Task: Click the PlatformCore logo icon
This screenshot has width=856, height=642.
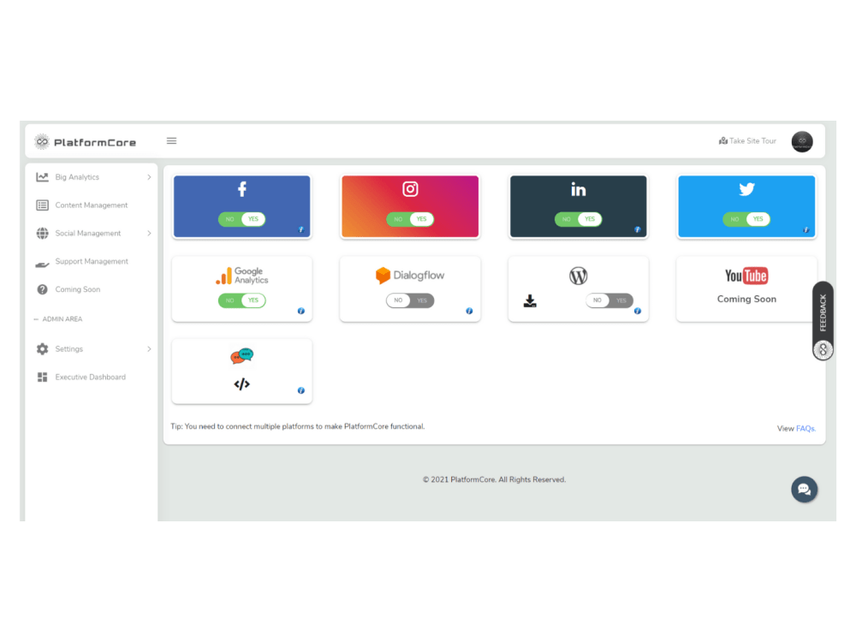Action: [x=41, y=142]
